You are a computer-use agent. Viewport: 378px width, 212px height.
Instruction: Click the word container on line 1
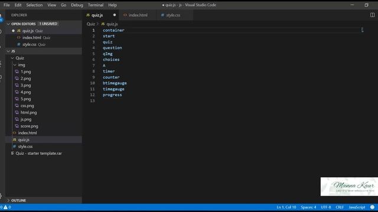point(113,30)
